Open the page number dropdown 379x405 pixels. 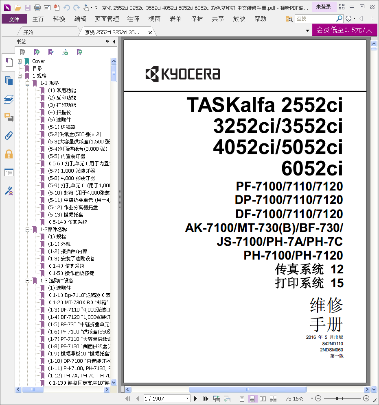[x=187, y=399]
